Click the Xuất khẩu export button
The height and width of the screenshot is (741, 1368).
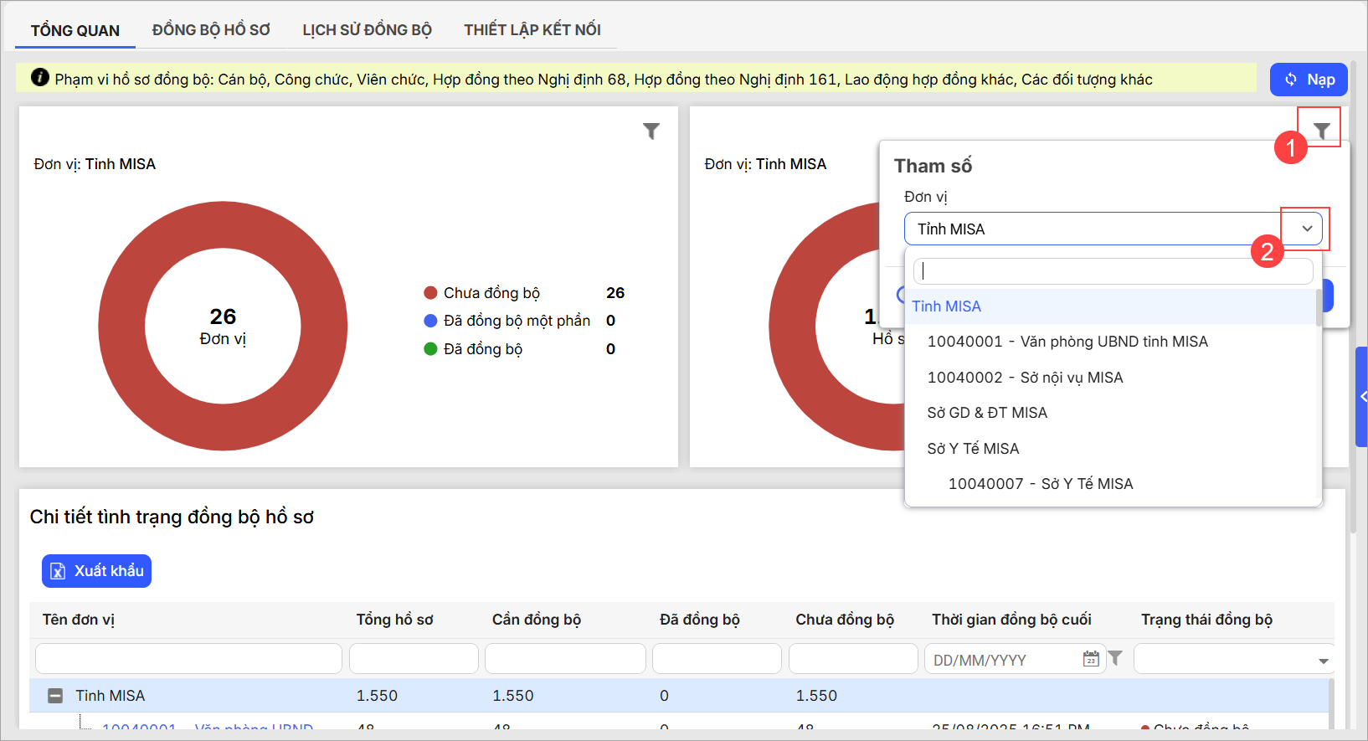coord(97,571)
